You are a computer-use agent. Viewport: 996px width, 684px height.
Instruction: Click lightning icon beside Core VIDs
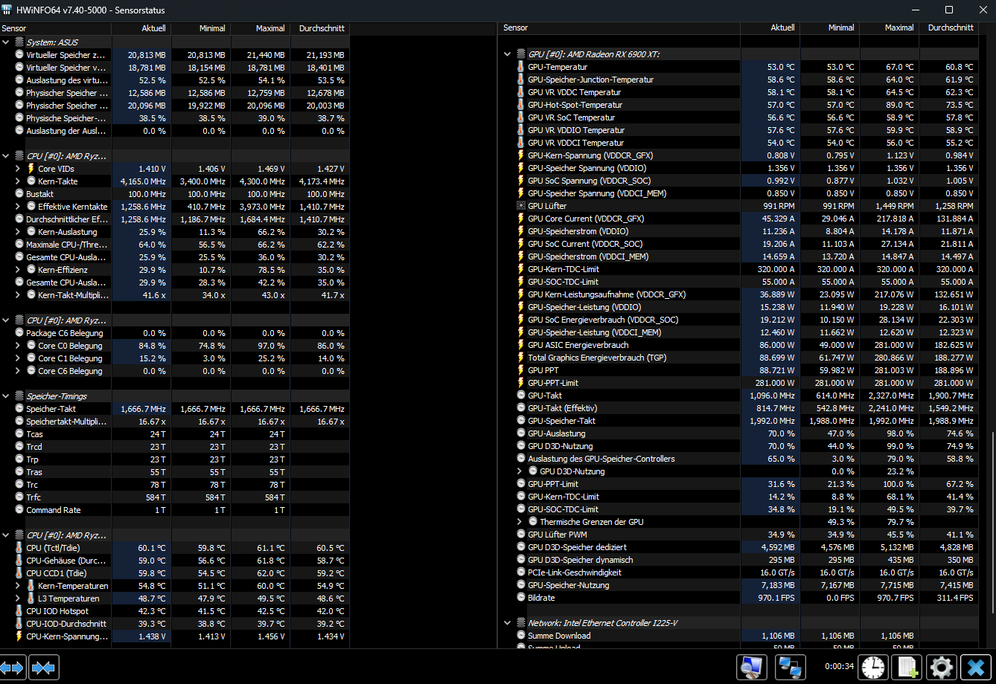click(x=31, y=169)
